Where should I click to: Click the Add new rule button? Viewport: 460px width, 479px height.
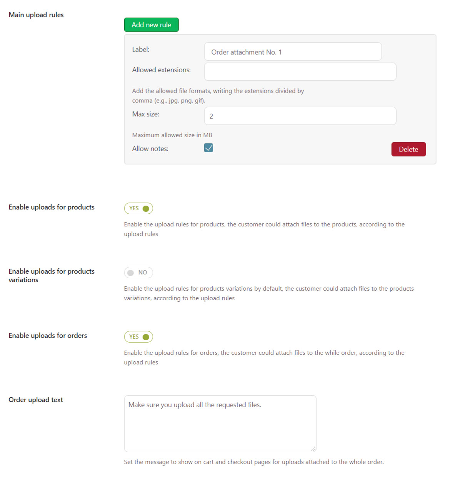(x=151, y=25)
